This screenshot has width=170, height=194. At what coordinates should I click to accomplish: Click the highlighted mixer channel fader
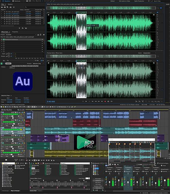(128, 182)
